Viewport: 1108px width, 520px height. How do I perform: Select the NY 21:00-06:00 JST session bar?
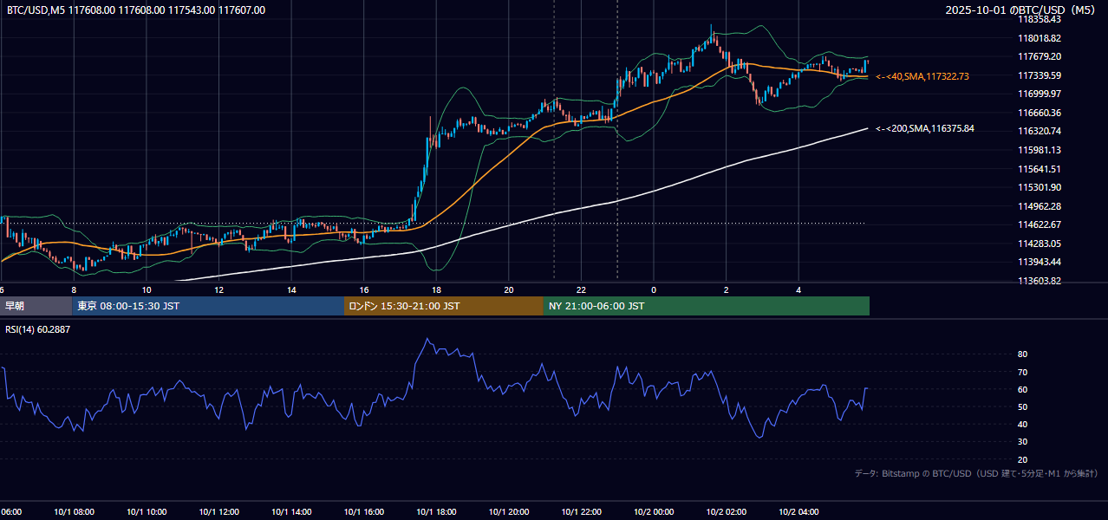point(707,306)
